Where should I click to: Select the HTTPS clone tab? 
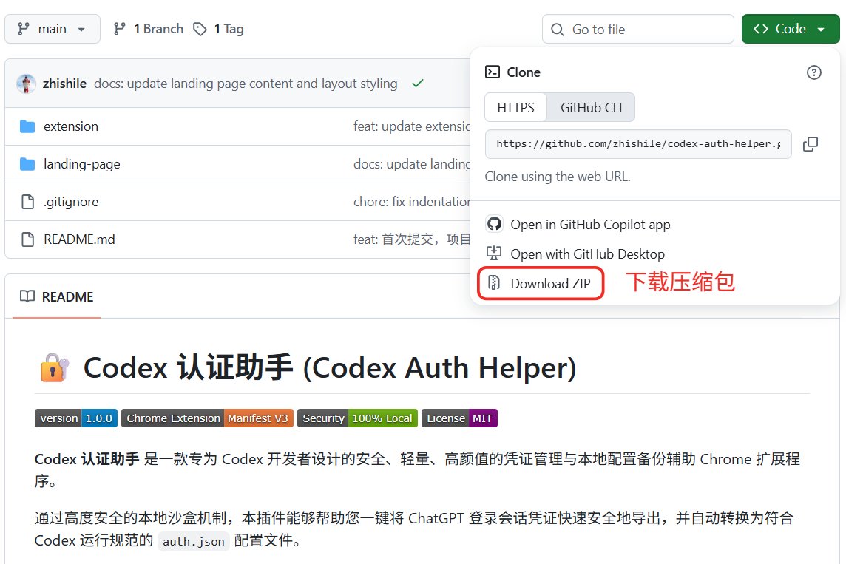pos(515,108)
